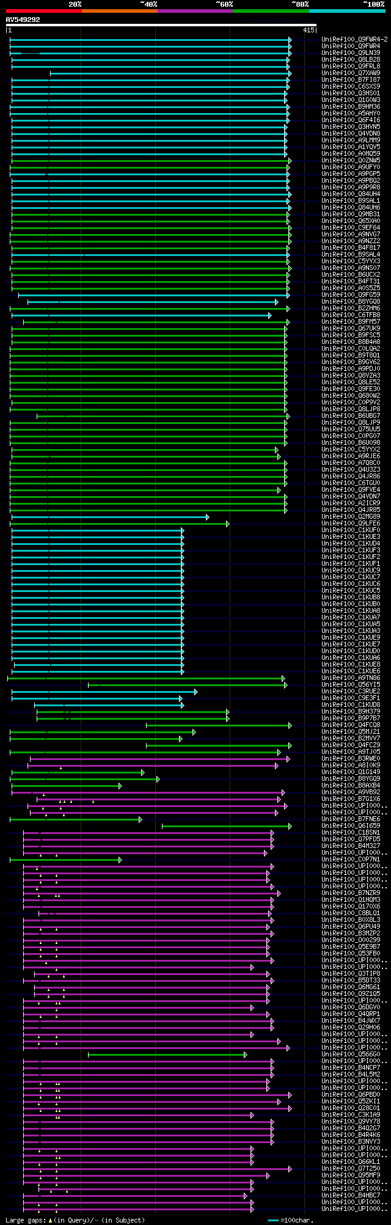Open hit UniRef100_Q9FWR4-2
This screenshot has height=1225, width=391.
click(x=355, y=39)
